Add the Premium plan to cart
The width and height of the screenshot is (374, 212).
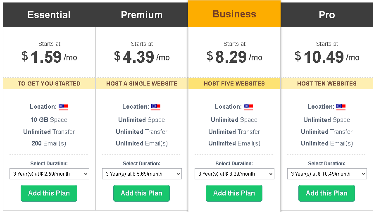click(141, 193)
